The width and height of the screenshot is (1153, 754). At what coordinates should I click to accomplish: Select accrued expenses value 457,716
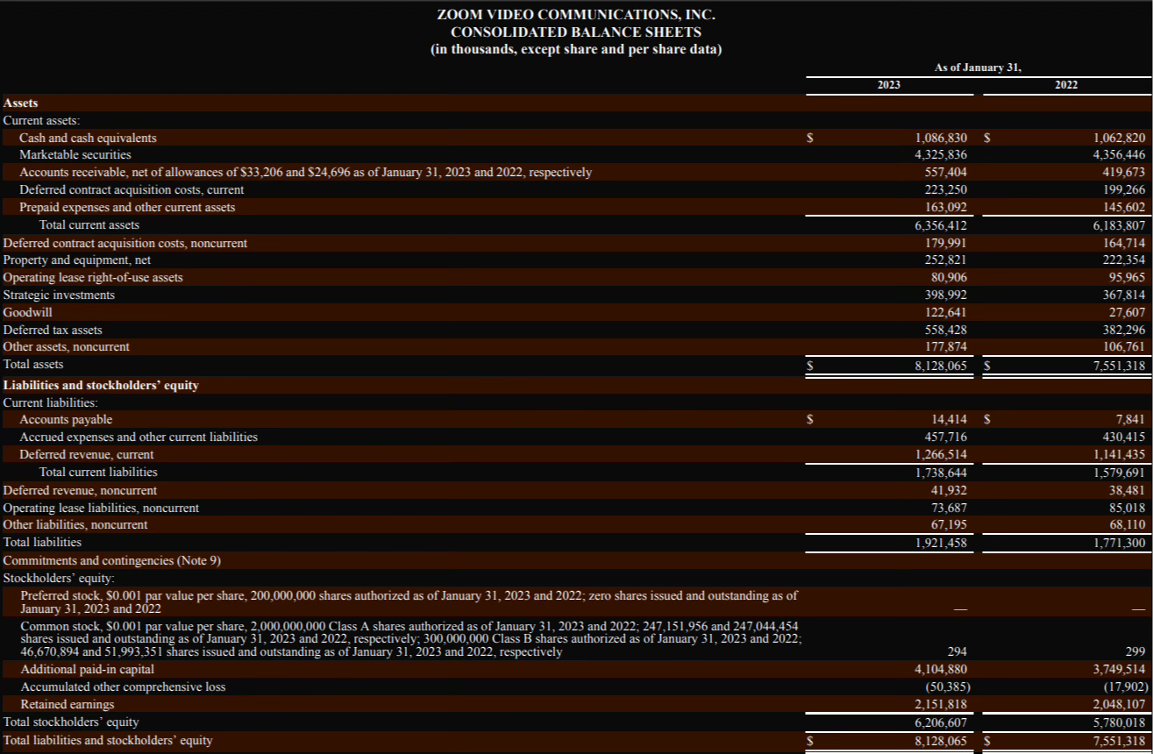(x=946, y=437)
